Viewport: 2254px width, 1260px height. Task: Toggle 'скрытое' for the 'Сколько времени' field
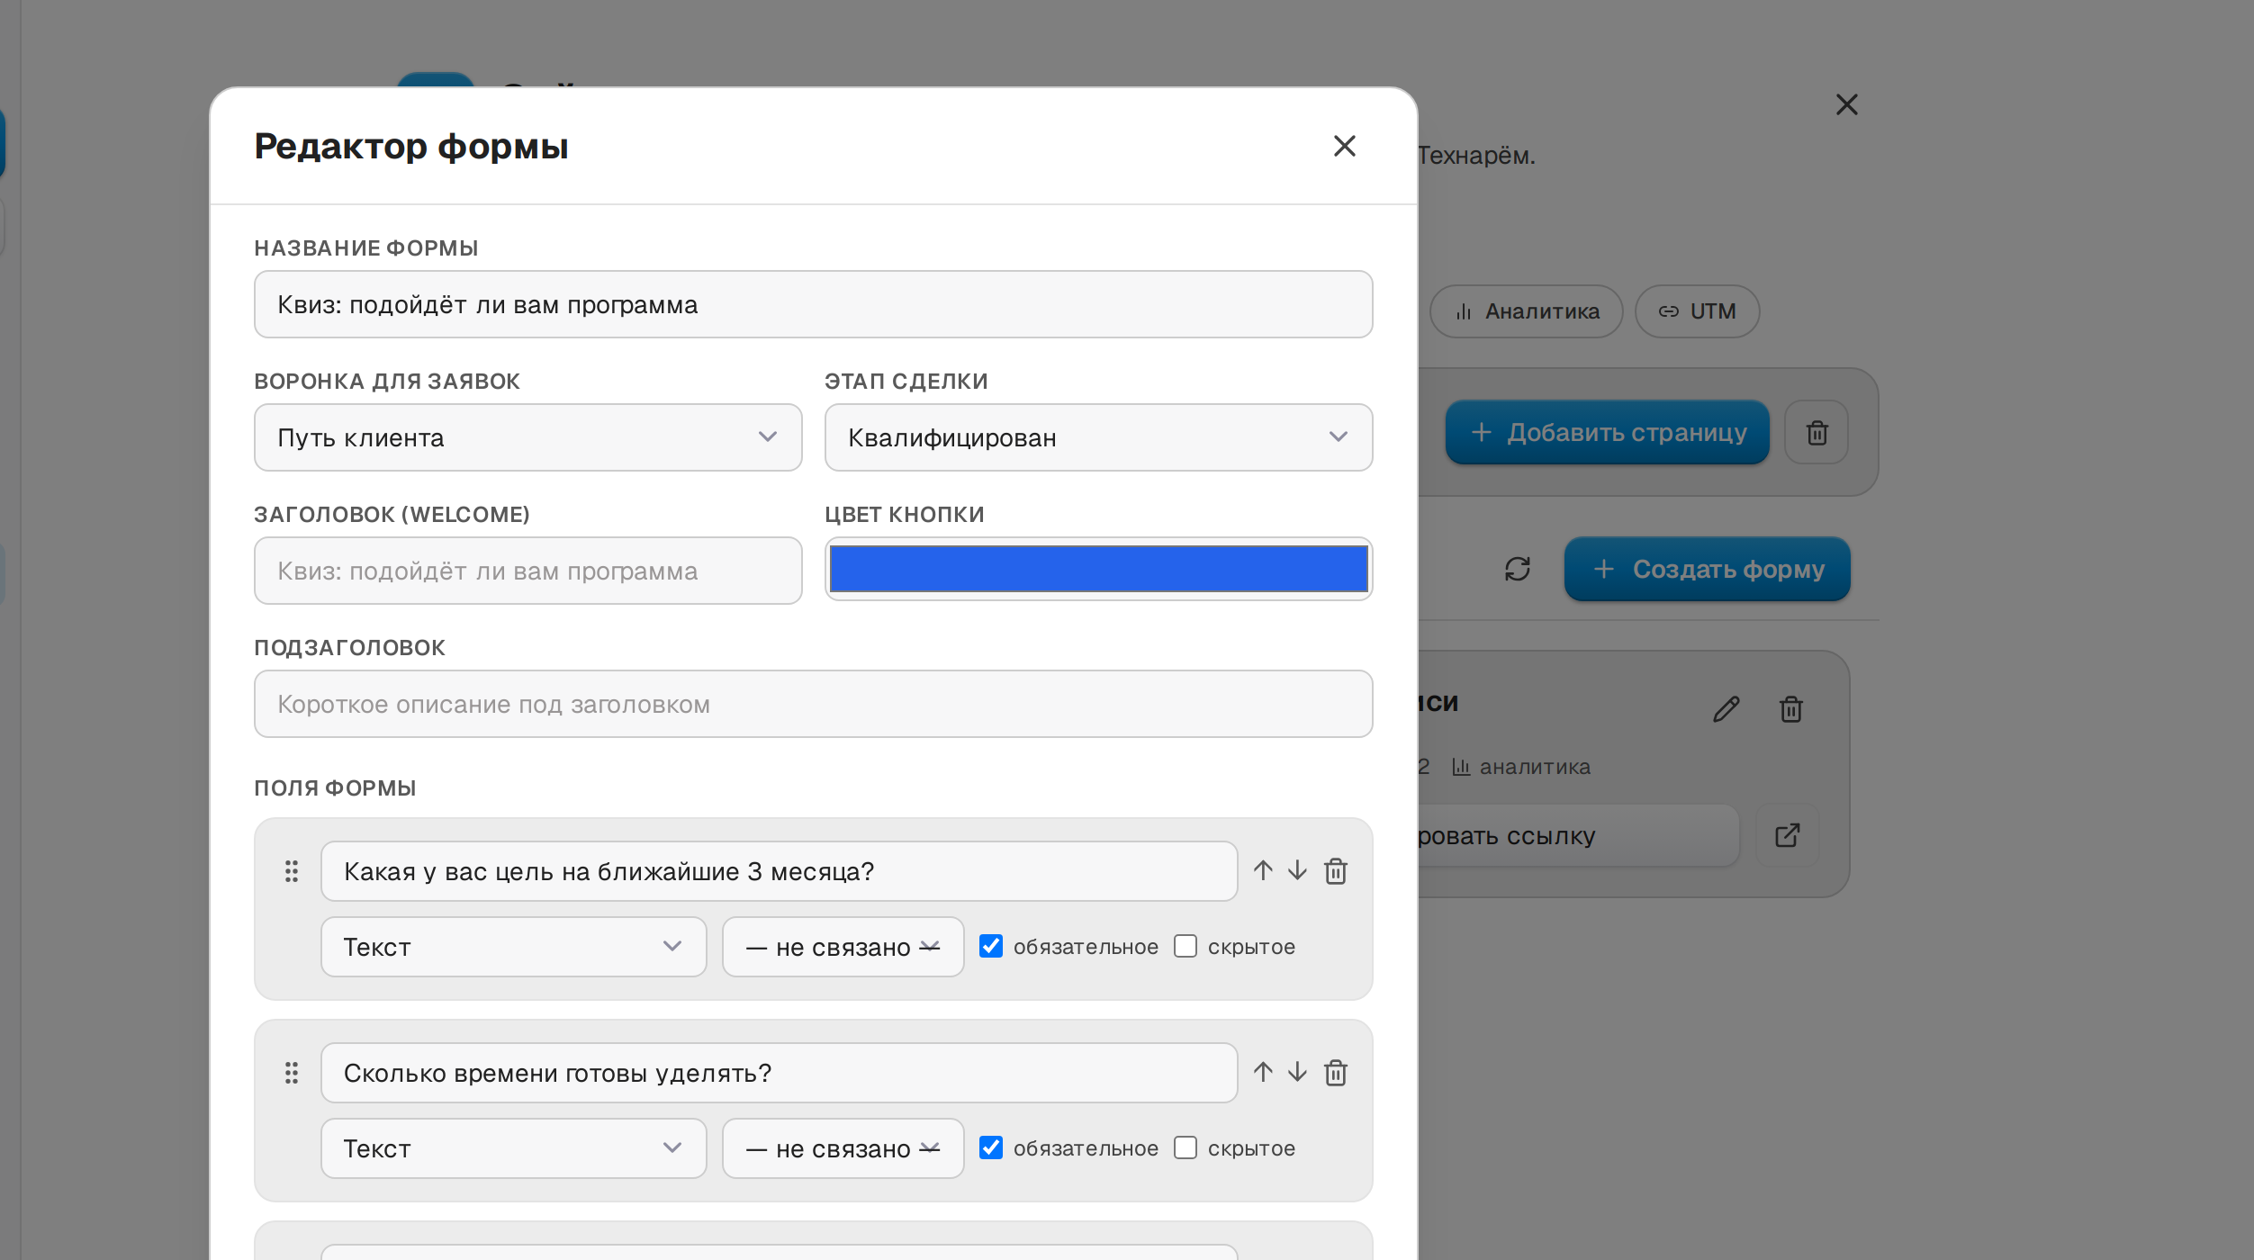tap(1186, 1147)
